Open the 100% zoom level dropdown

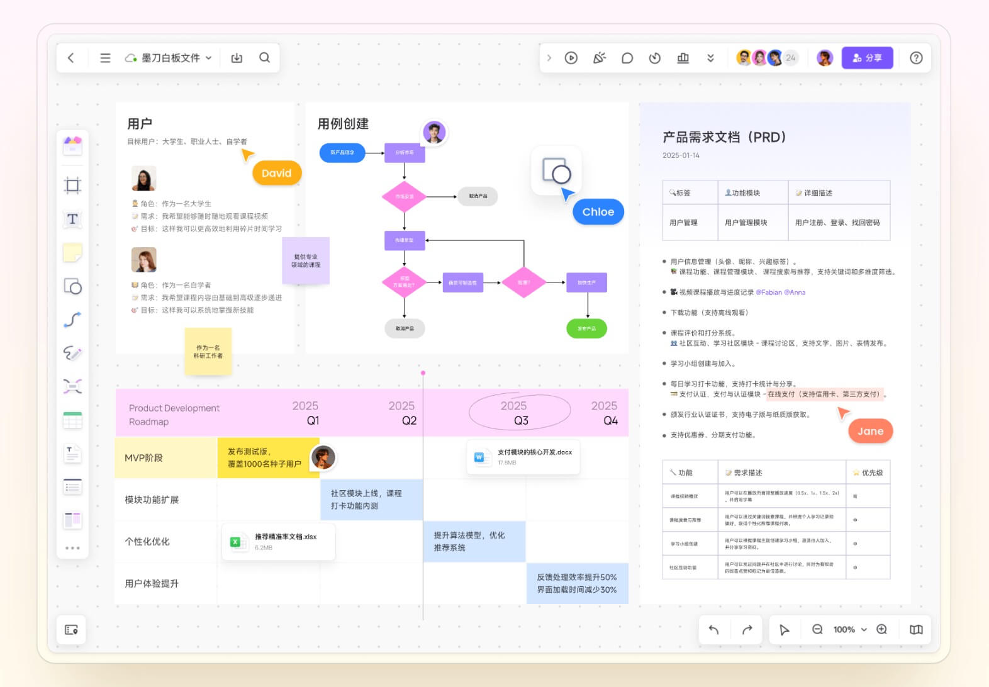tap(850, 630)
